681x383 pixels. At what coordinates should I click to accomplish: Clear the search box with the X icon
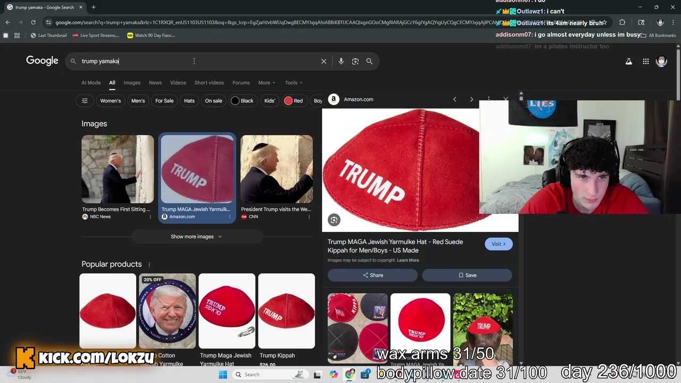coord(323,61)
